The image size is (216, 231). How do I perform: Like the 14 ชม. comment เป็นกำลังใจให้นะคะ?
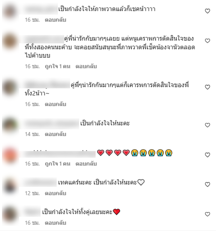[207, 125]
